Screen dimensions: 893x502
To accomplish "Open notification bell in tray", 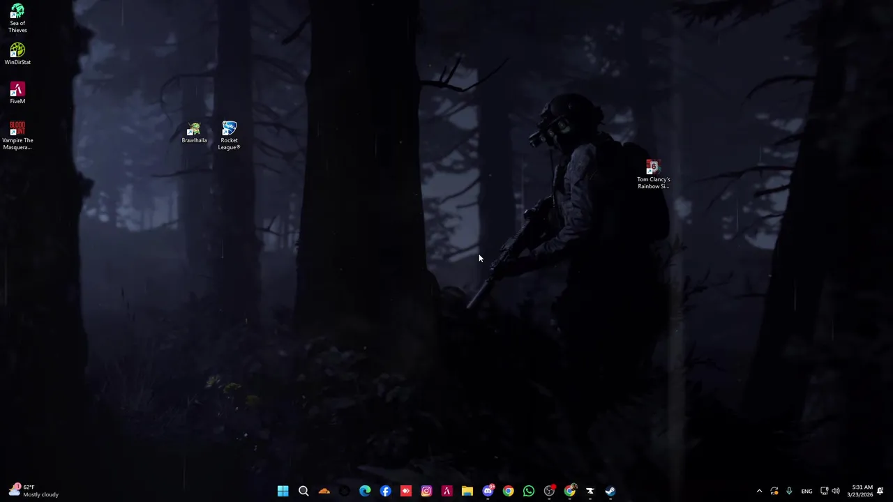I will coord(880,491).
